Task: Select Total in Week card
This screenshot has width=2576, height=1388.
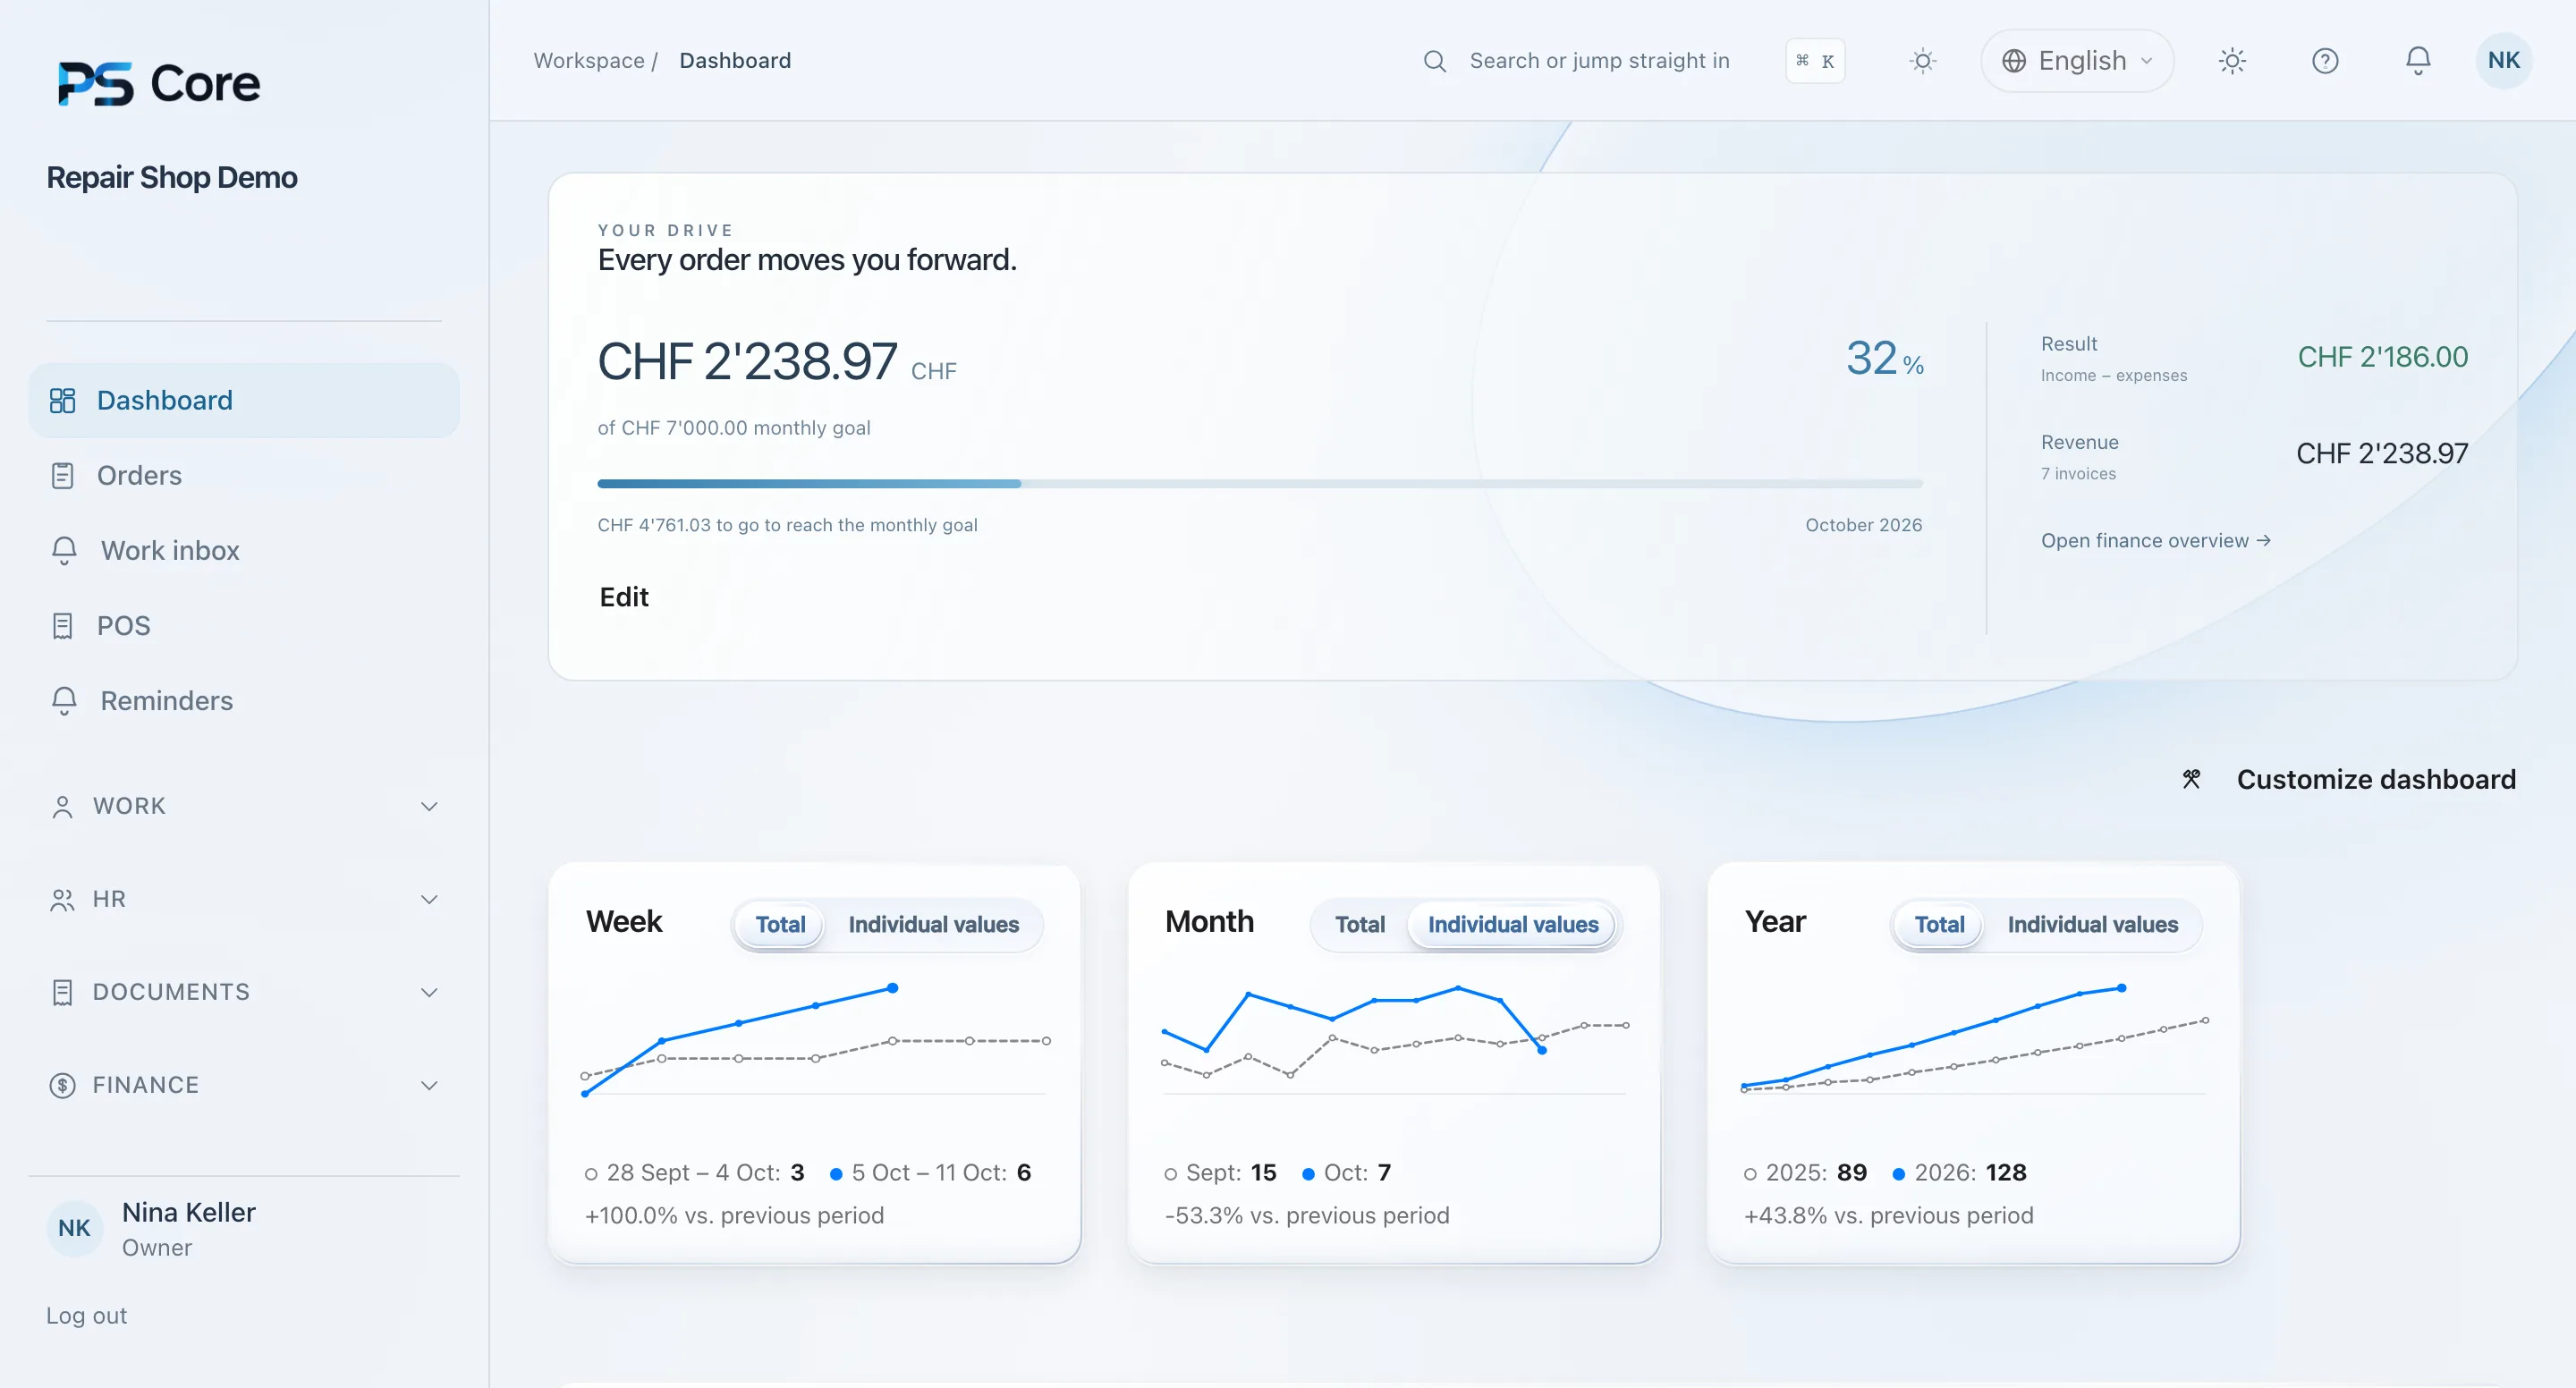Action: 780,924
